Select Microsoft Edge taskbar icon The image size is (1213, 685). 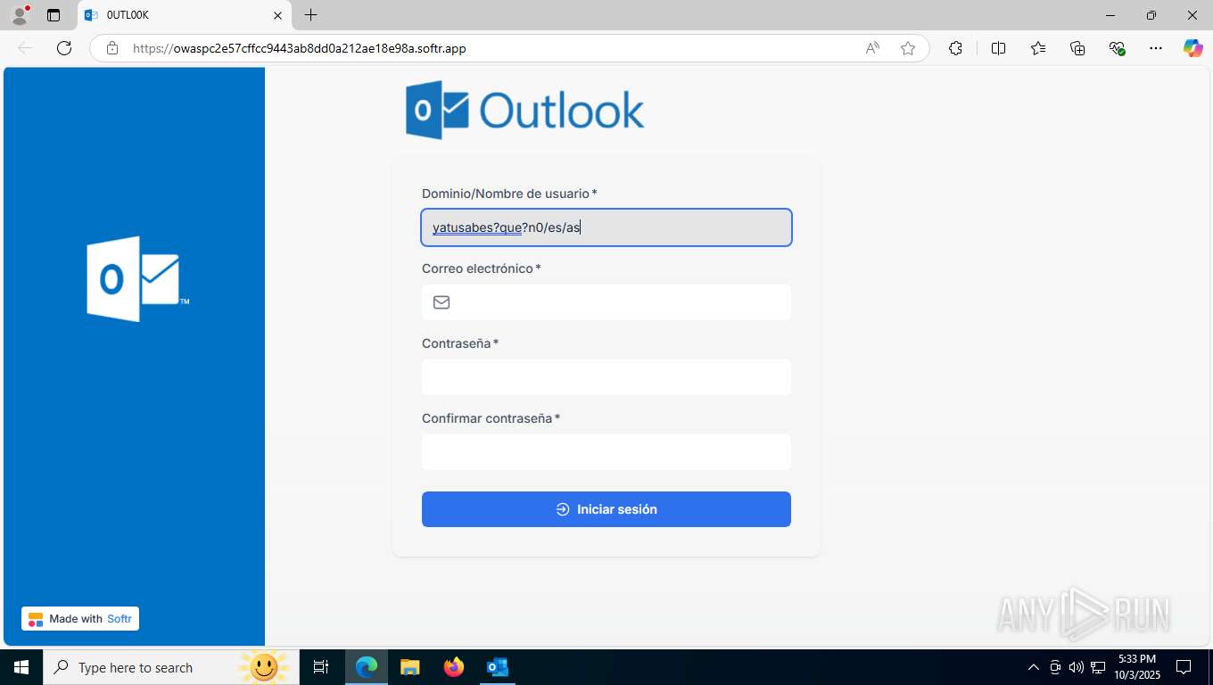point(367,667)
